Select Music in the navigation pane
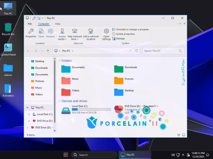 (x=36, y=88)
